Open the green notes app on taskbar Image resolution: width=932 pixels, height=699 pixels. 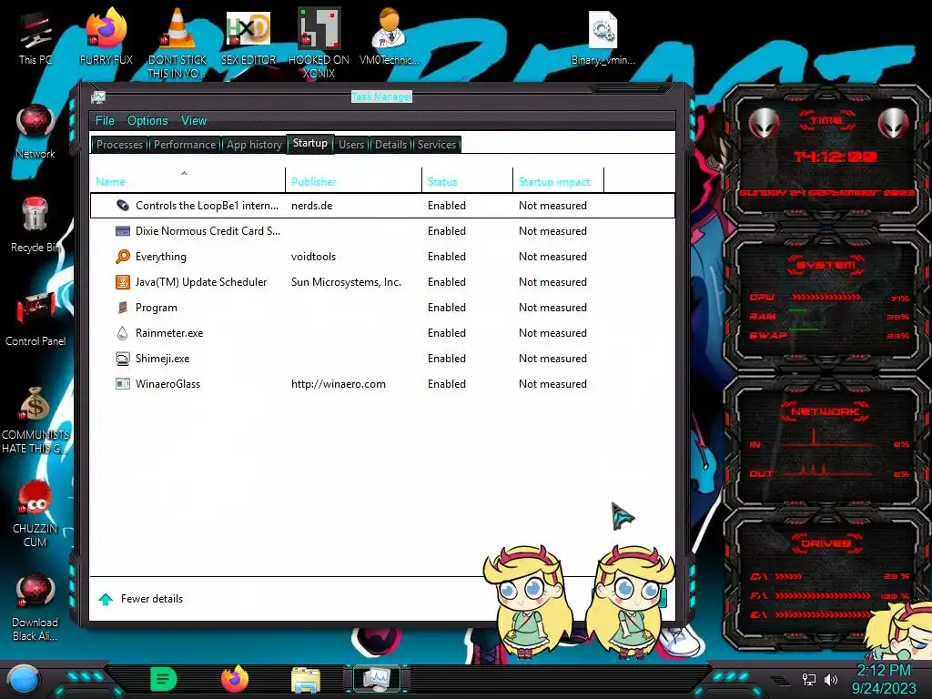click(x=164, y=679)
